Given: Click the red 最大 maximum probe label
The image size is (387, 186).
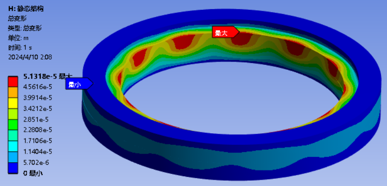Looking at the screenshot, I should 225,32.
